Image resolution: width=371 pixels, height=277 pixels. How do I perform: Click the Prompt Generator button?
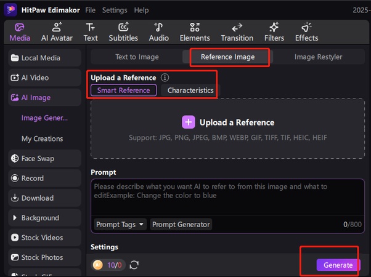coord(181,225)
